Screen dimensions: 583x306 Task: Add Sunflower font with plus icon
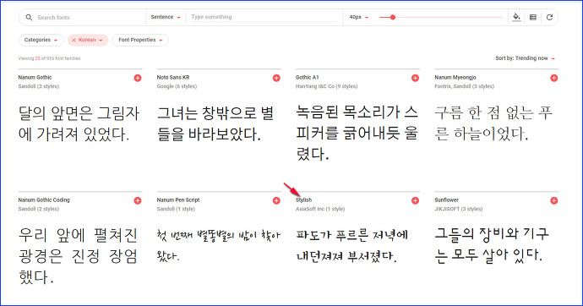tap(554, 200)
